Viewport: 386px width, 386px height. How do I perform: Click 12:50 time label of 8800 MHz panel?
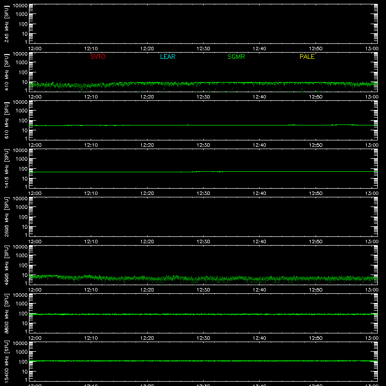[x=316, y=338]
